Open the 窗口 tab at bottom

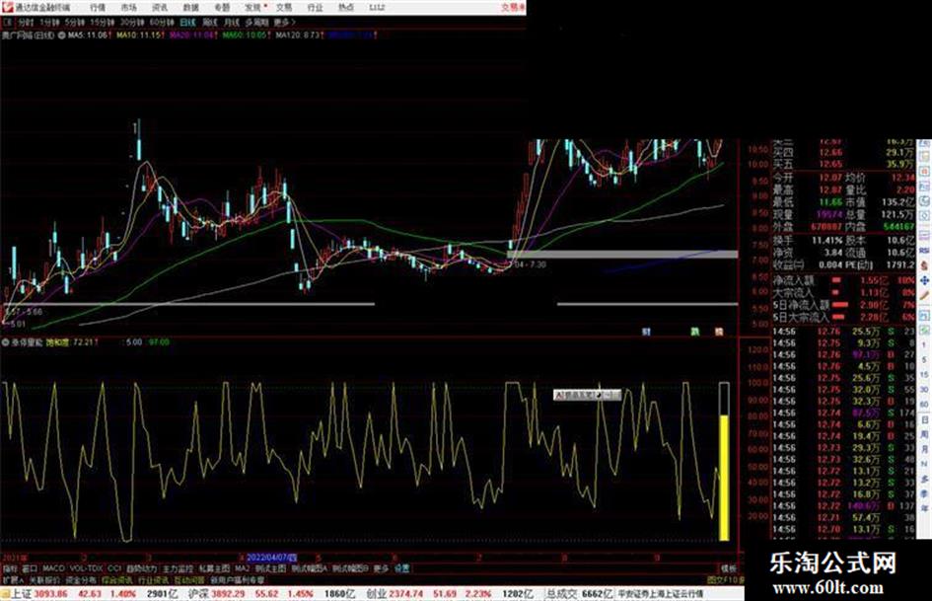click(x=30, y=568)
